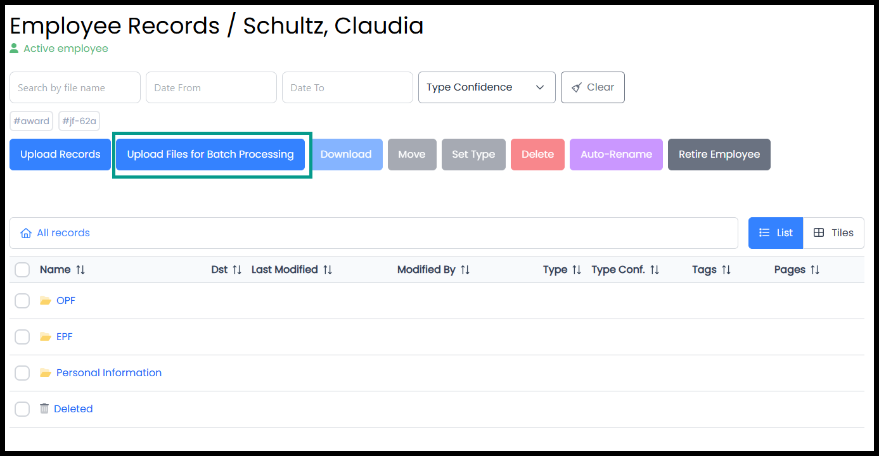The height and width of the screenshot is (456, 879).
Task: Click the home icon beside All records
Action: point(26,233)
